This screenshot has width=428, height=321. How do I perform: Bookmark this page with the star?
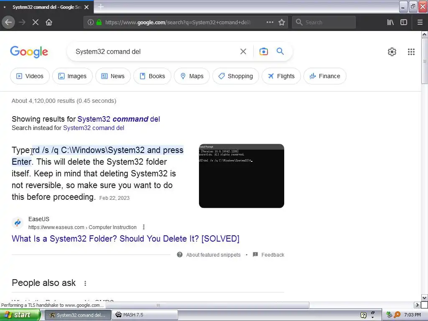pyautogui.click(x=282, y=23)
